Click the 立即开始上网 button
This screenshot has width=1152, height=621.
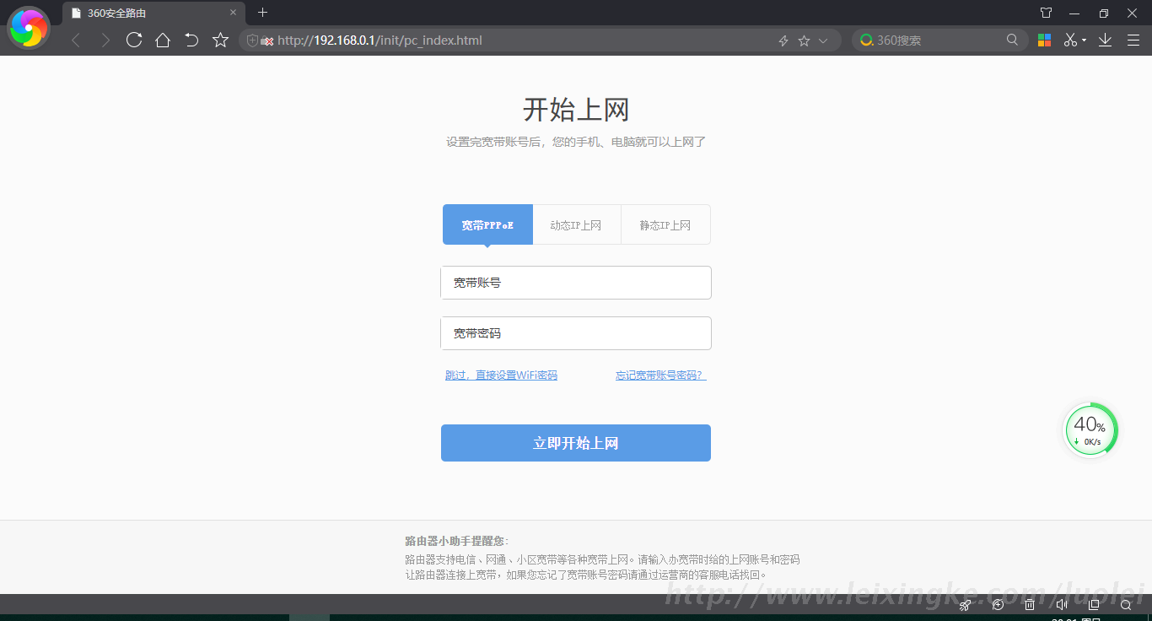(575, 443)
